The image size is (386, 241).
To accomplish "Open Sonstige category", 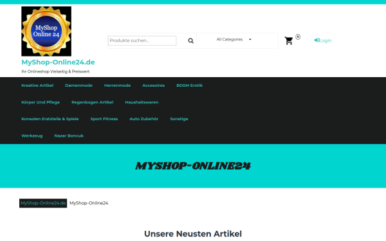I will (x=179, y=119).
